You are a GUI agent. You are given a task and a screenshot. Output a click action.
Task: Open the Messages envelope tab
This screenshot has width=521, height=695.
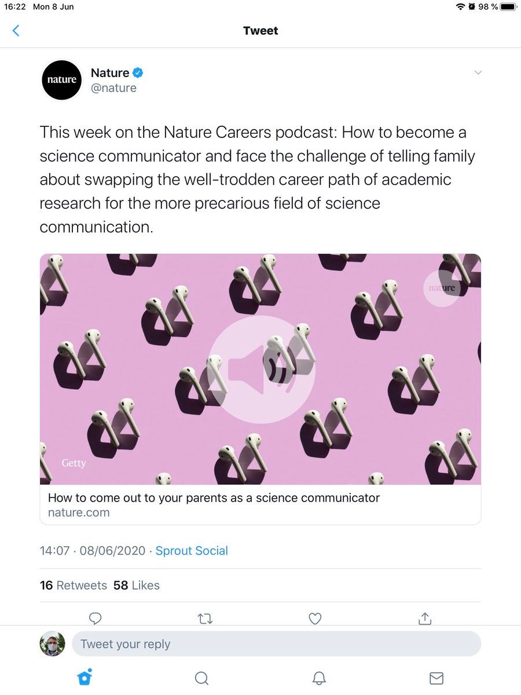[x=436, y=678]
